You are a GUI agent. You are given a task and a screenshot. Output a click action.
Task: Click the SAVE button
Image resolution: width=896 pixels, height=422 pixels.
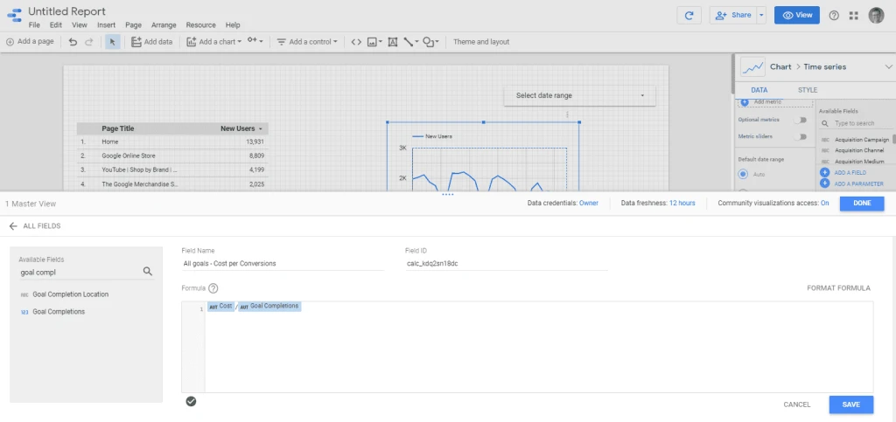(850, 405)
